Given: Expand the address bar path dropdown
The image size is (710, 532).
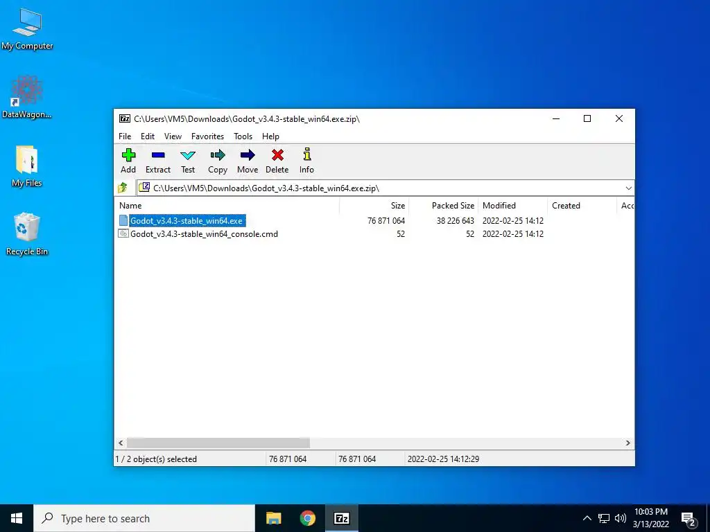Looking at the screenshot, I should coord(628,188).
